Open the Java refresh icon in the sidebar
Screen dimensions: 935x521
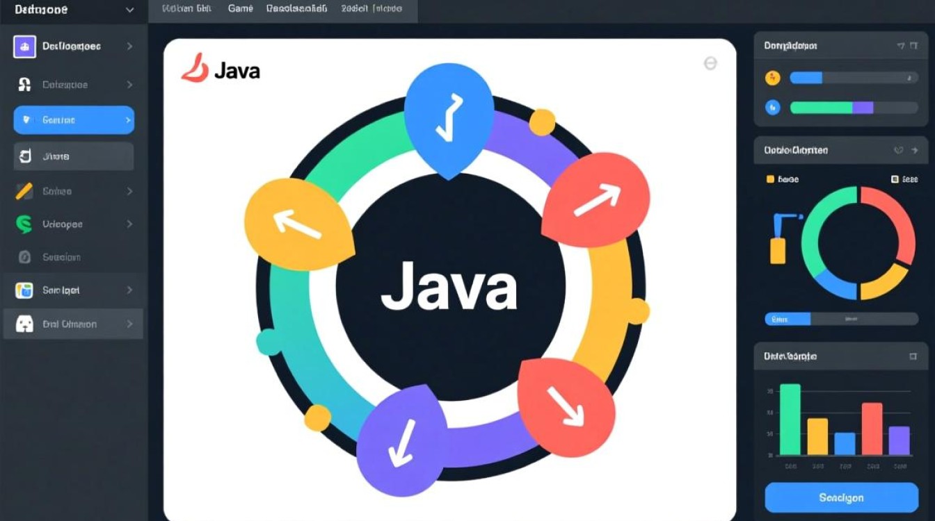coord(24,156)
